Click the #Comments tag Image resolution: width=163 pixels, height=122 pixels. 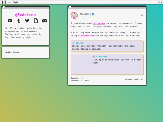pos(129,79)
